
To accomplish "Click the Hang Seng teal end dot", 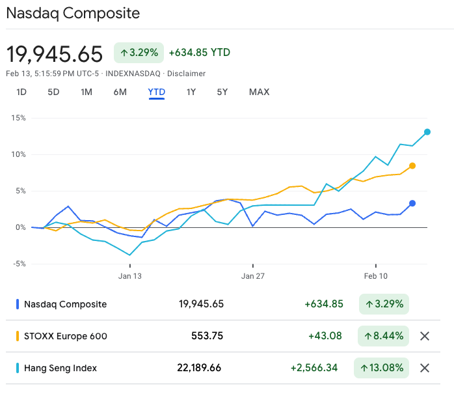I will [427, 132].
